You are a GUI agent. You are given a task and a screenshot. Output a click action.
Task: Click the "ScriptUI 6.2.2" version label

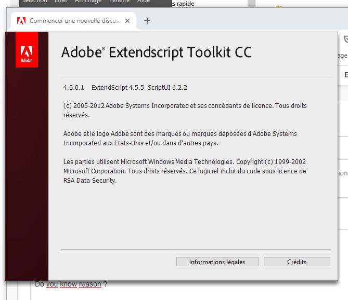click(167, 88)
